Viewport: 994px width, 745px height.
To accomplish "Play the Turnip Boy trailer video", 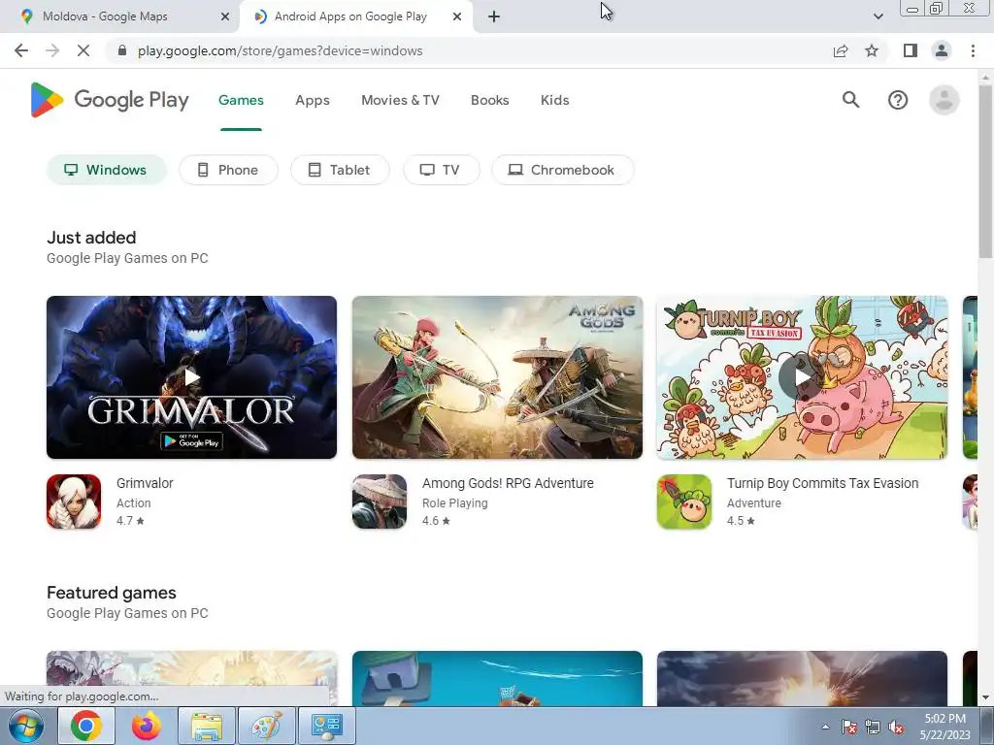I will pos(801,377).
